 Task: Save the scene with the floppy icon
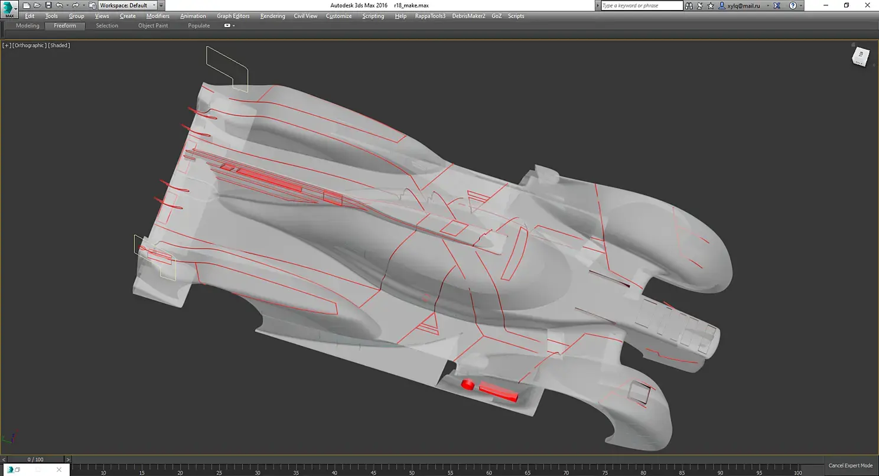coord(48,5)
